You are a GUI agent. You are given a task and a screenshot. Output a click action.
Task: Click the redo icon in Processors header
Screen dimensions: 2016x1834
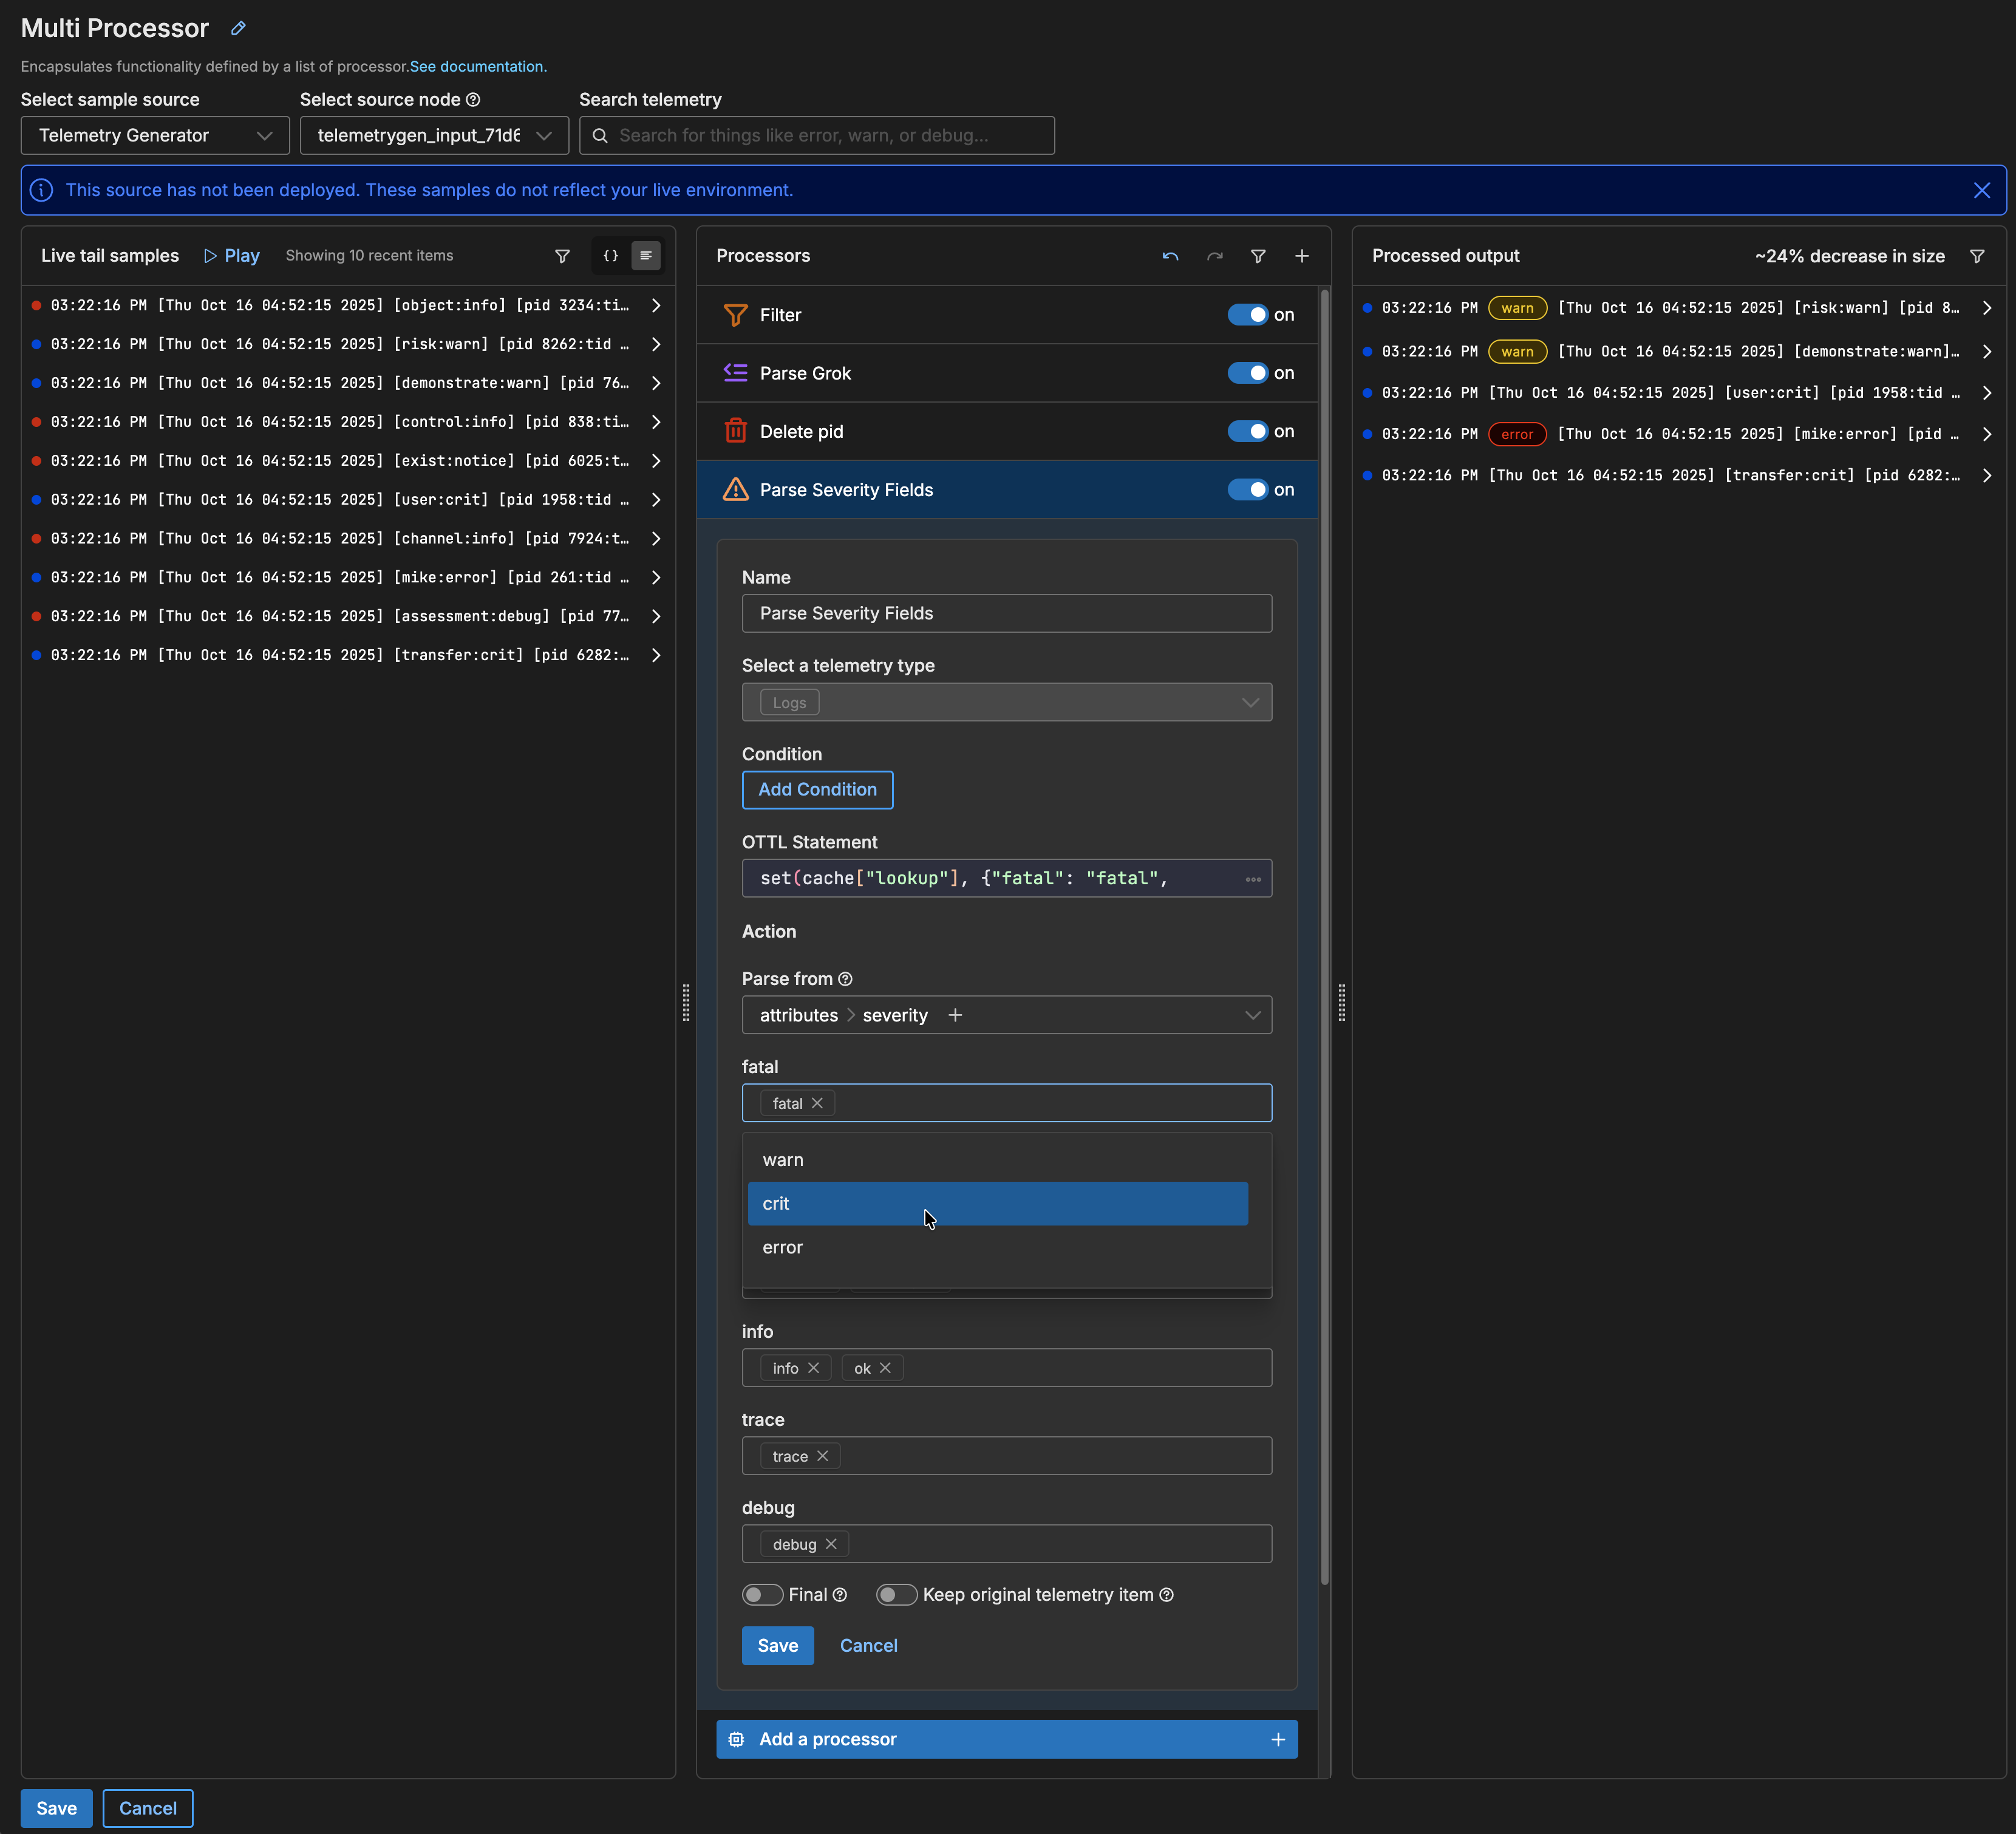tap(1214, 256)
